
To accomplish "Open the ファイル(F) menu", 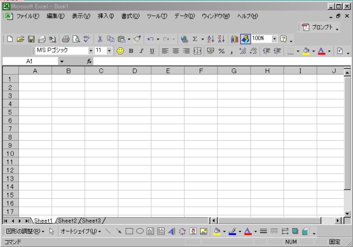I will pyautogui.click(x=28, y=16).
